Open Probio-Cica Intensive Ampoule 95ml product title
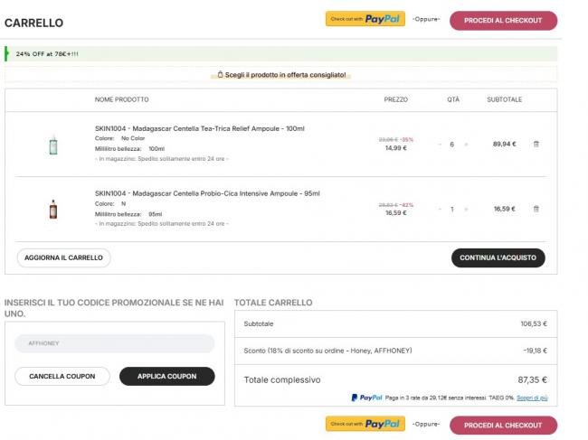Screen dimensions: 588x440 pyautogui.click(x=207, y=193)
